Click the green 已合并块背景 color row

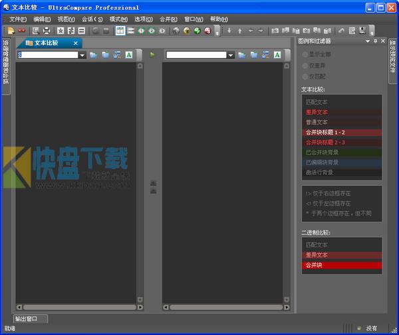coord(342,153)
